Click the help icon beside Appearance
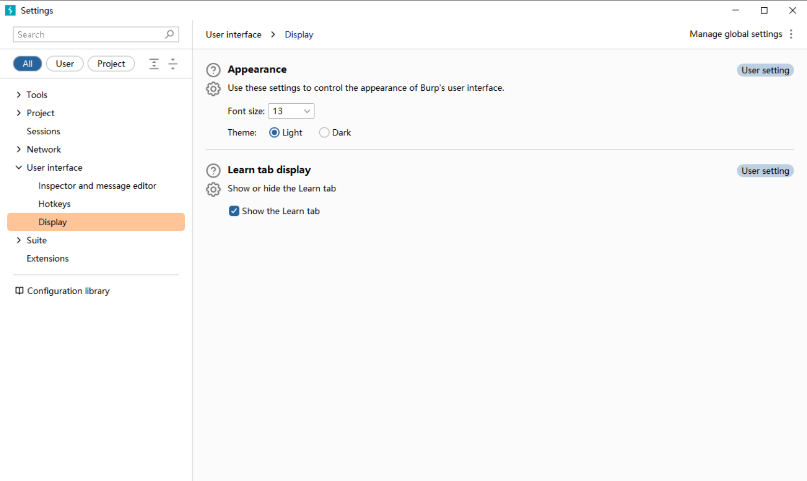This screenshot has width=807, height=481. [x=213, y=70]
